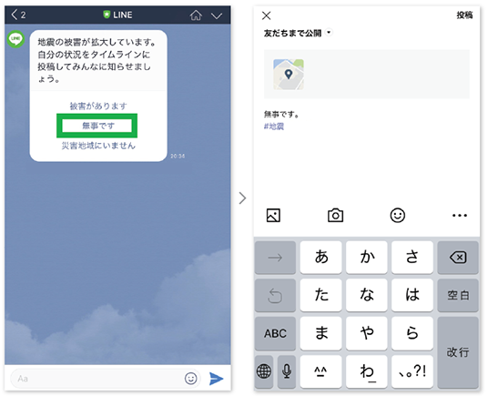The height and width of the screenshot is (396, 488).
Task: Expand the chat menu down chevron
Action: coord(217,15)
